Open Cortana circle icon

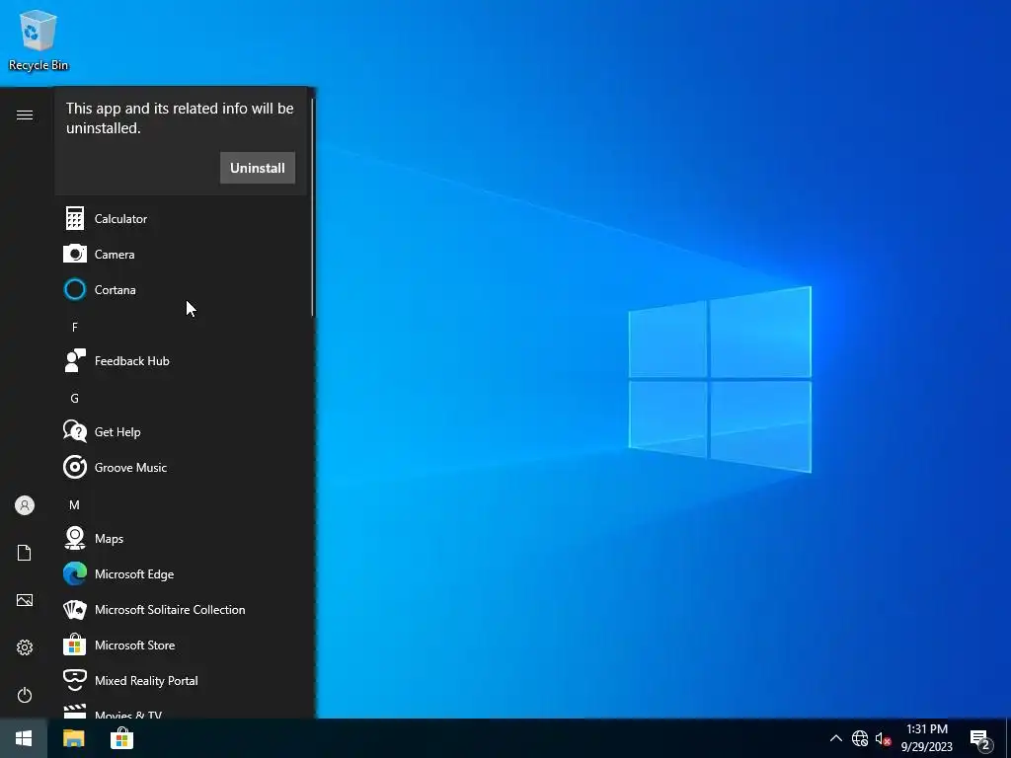point(75,289)
